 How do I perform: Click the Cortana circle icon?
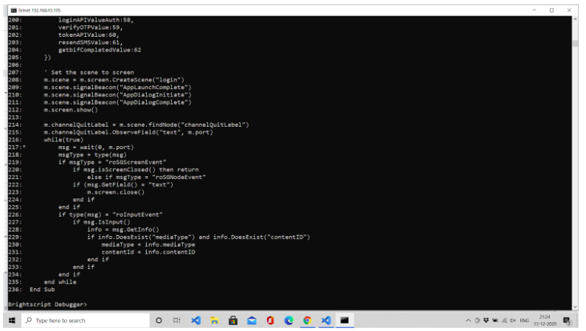159,320
